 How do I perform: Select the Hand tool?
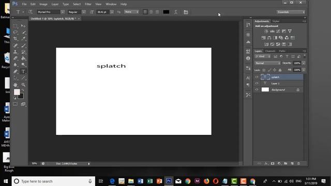coord(15,85)
